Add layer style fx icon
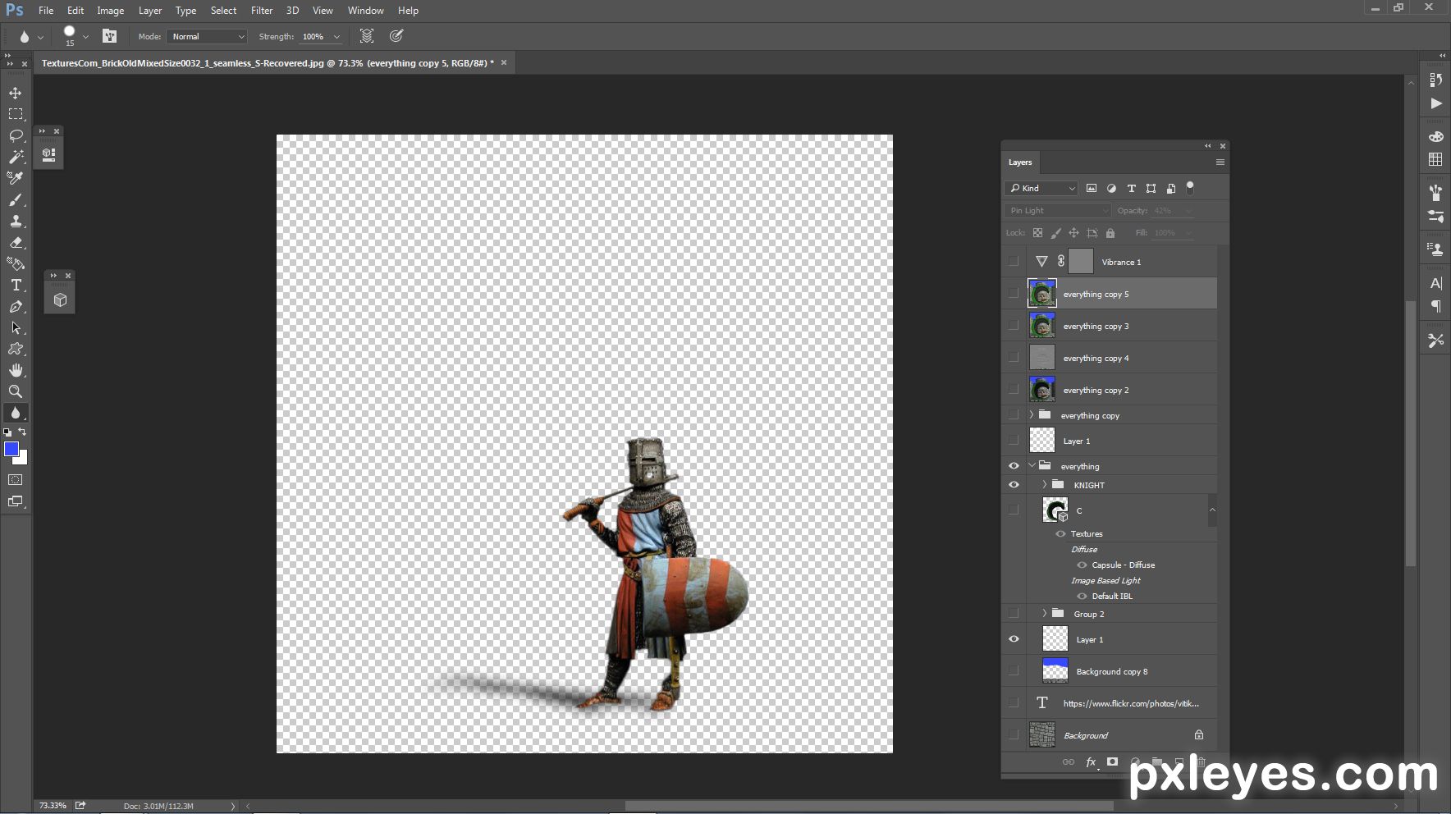This screenshot has height=814, width=1451. coord(1091,762)
